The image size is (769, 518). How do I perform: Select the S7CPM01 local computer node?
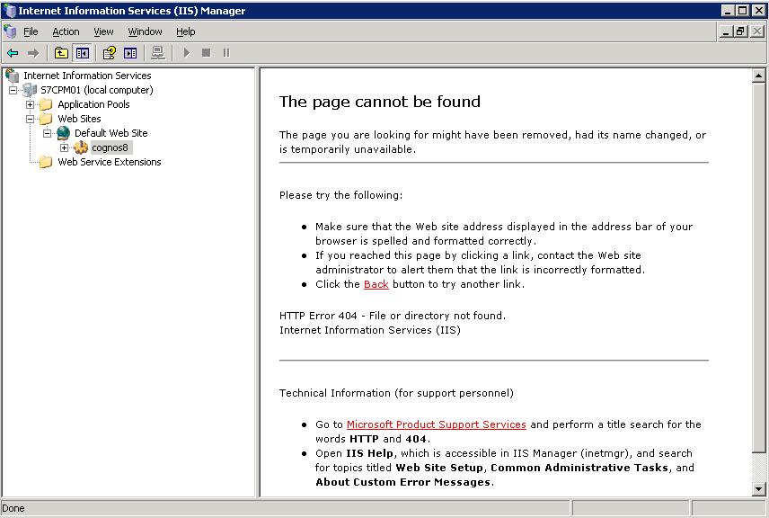coord(96,90)
